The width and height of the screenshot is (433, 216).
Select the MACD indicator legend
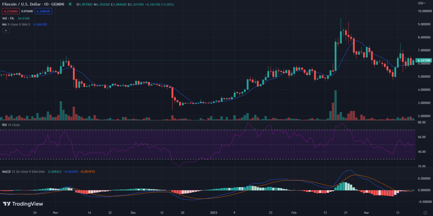coord(7,172)
